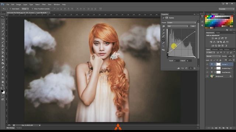Click the Curves white point slider
236x132 pixels.
coord(195,58)
